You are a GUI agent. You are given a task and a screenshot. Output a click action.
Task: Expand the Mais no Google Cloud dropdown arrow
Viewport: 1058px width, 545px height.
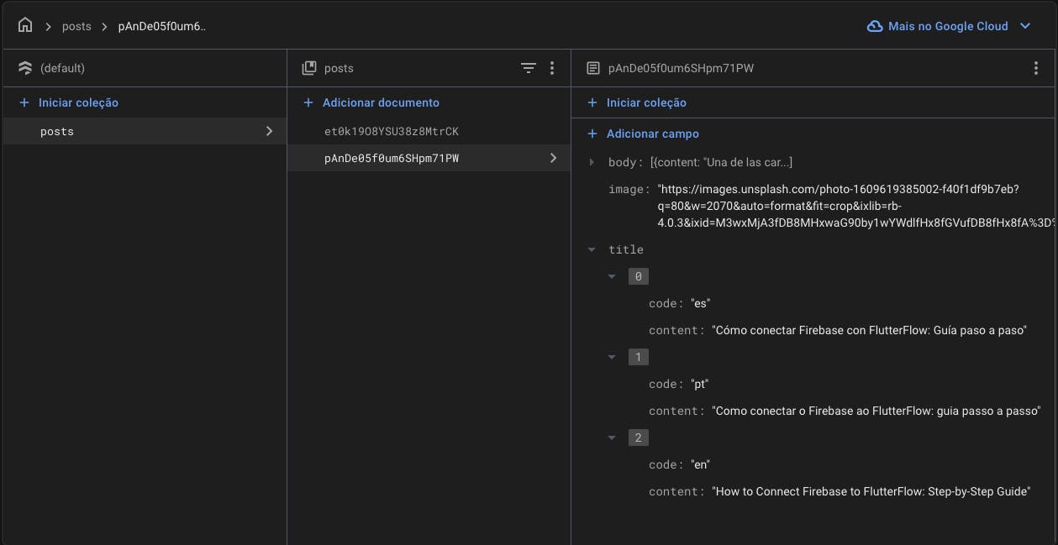1025,26
